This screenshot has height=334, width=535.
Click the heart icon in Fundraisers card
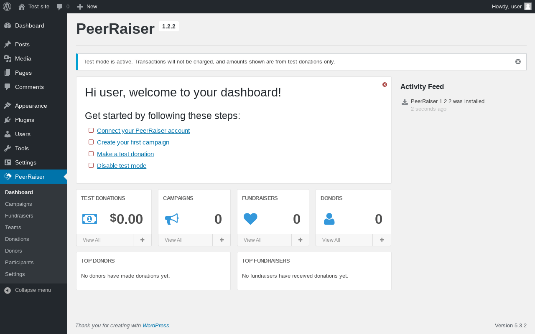pos(250,219)
